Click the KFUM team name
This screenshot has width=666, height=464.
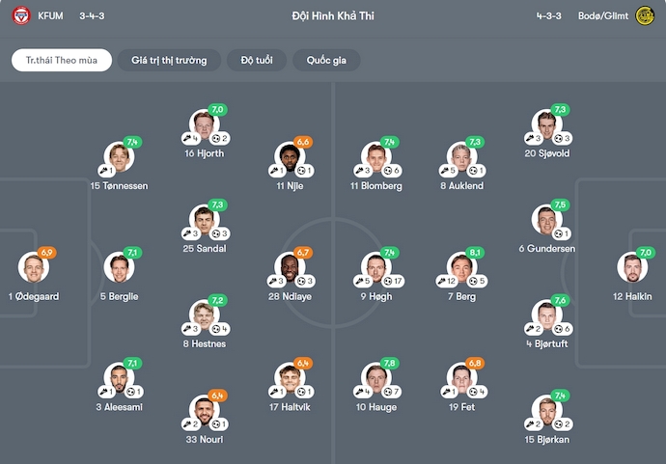[50, 15]
